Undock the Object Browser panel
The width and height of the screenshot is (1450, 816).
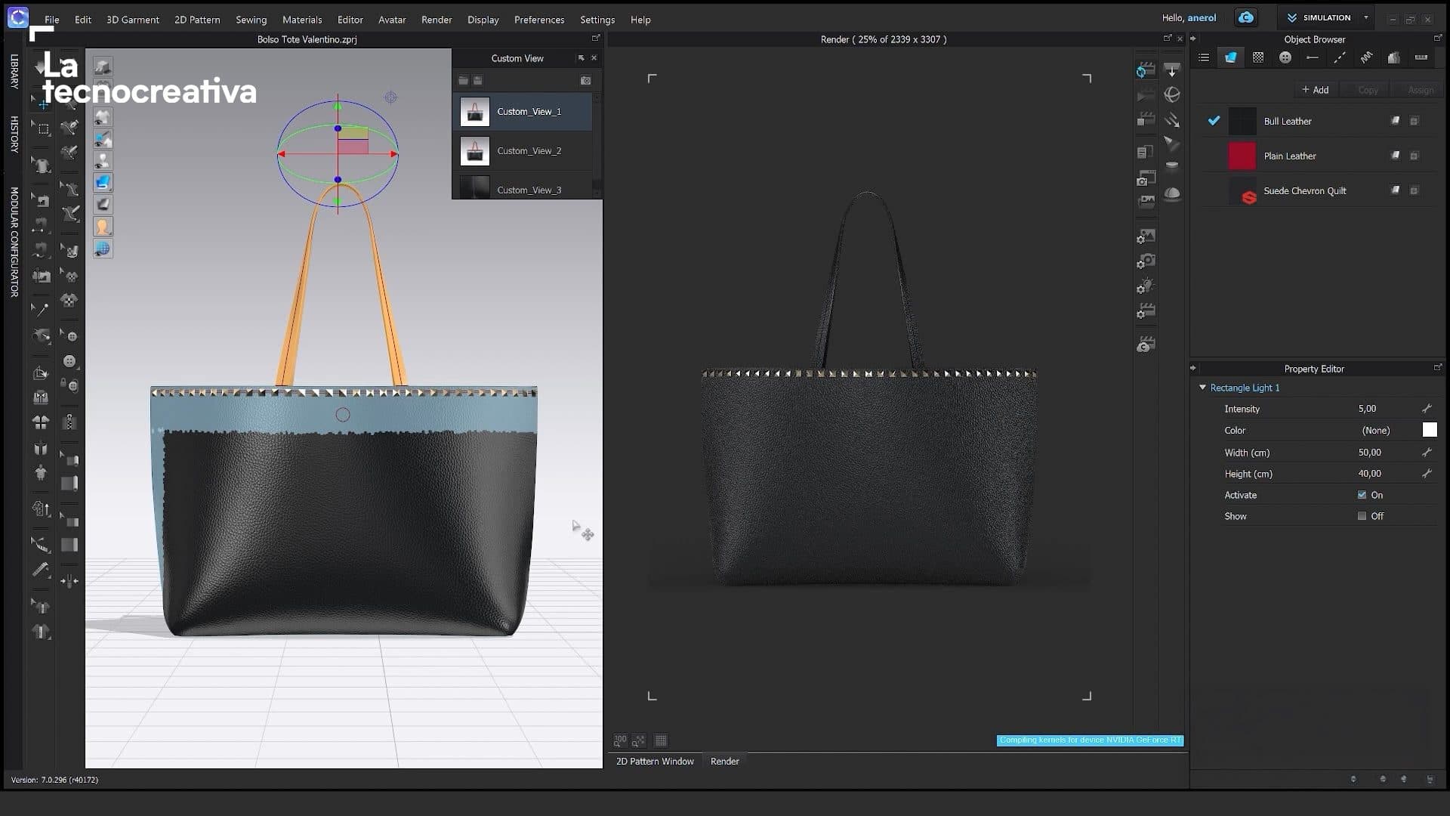pyautogui.click(x=1437, y=38)
